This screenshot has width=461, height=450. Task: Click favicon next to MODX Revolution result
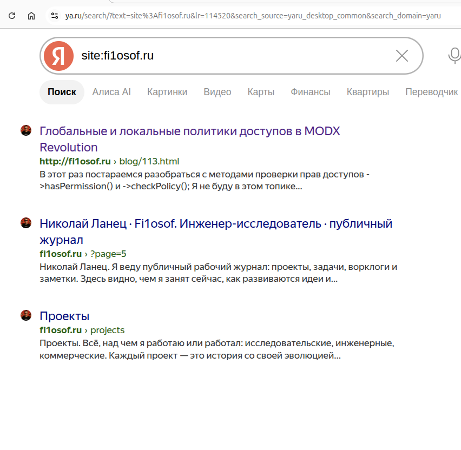pos(26,130)
